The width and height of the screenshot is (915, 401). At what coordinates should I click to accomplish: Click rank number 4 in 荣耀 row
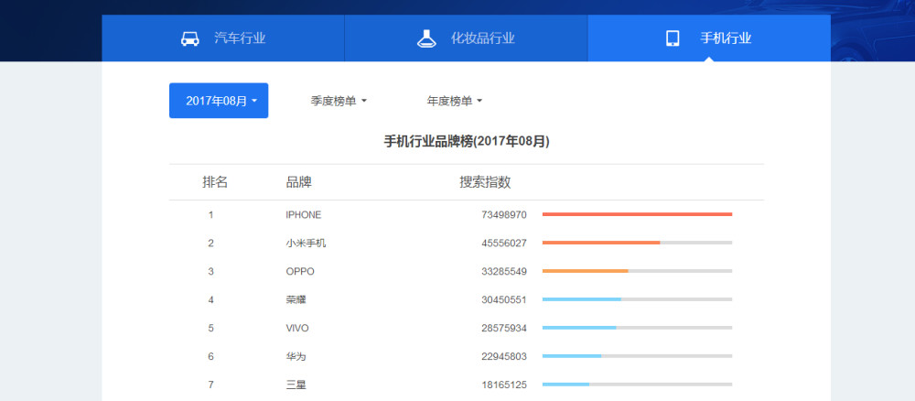tap(210, 299)
